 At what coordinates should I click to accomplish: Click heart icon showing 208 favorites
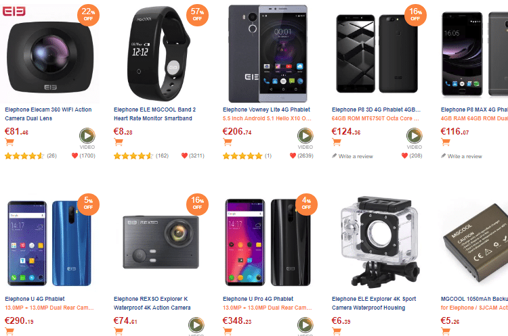(404, 156)
